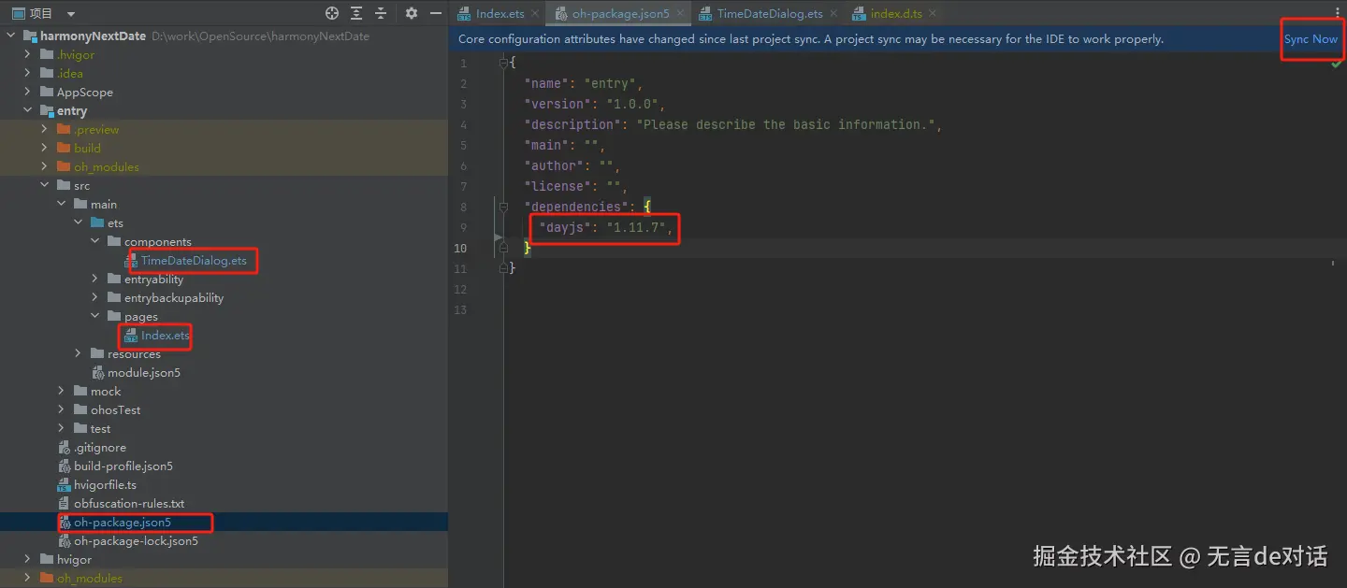Image resolution: width=1347 pixels, height=588 pixels.
Task: Click the hvigorfile.ts file icon
Action: [x=64, y=484]
